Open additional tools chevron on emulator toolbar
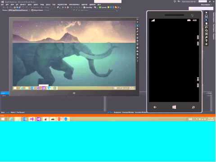The image size is (216, 162). (x=207, y=44)
